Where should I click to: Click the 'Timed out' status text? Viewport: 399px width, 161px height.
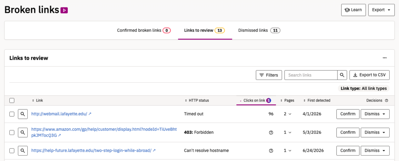[194, 114]
